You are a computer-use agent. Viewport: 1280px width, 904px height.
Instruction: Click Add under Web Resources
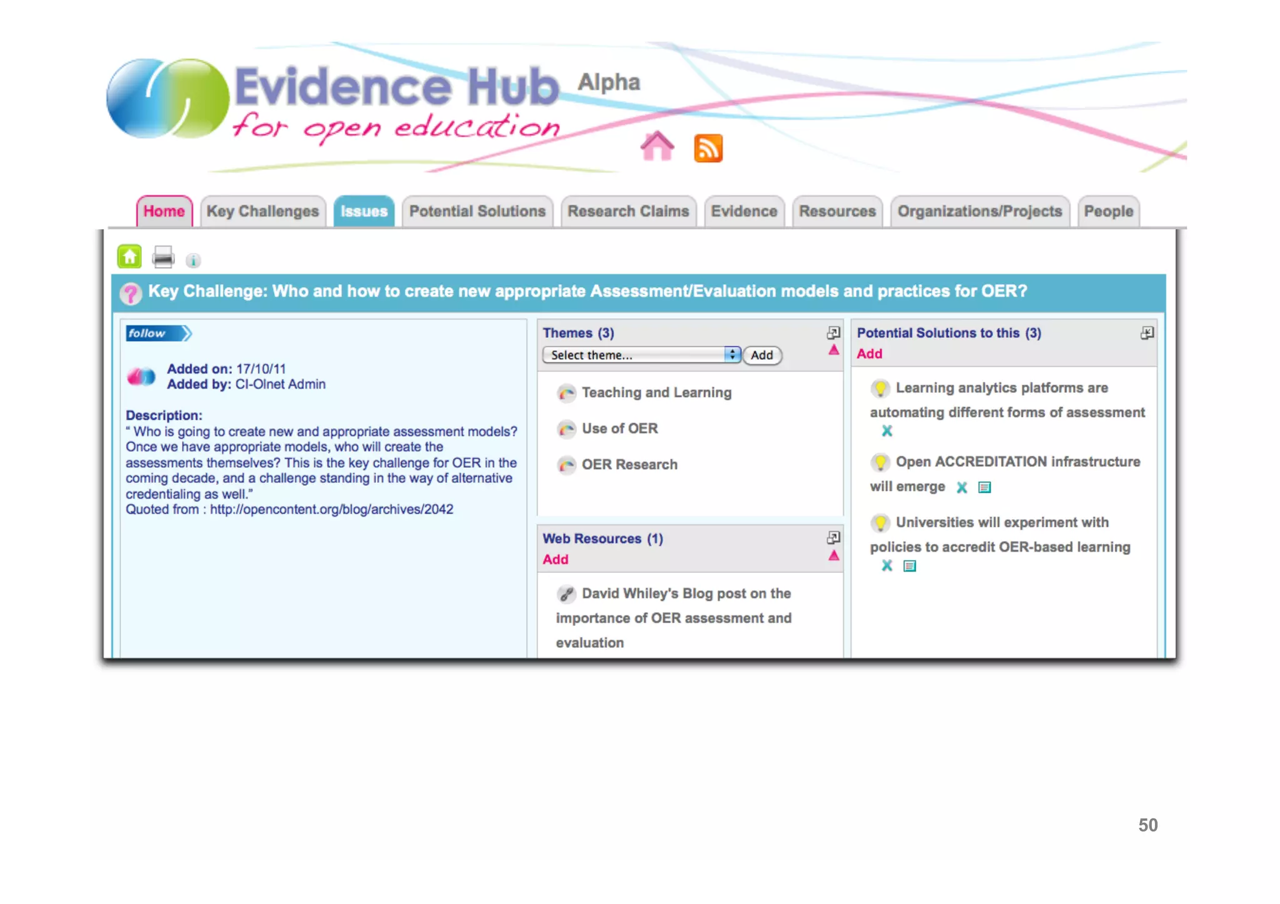tap(555, 559)
